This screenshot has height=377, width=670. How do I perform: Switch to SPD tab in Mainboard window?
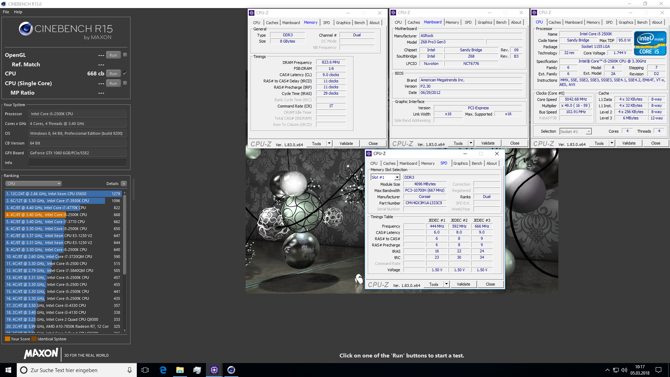(468, 22)
